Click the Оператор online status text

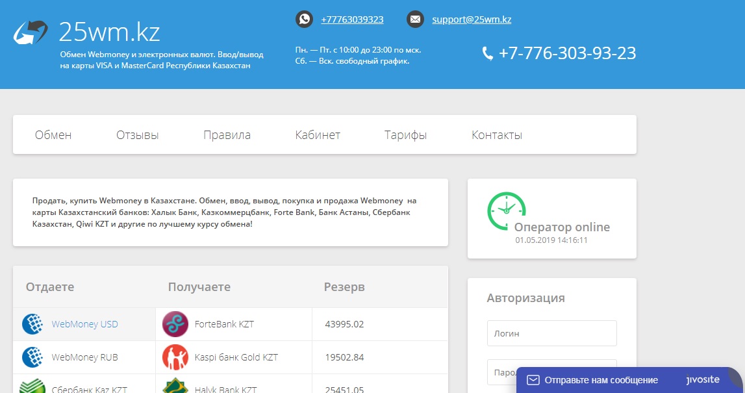(562, 227)
